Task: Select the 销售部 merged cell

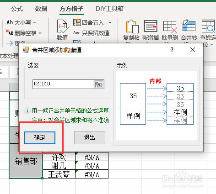Action: click(26, 161)
